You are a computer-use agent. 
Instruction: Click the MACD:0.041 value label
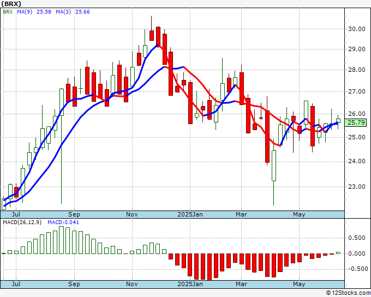[63, 222]
